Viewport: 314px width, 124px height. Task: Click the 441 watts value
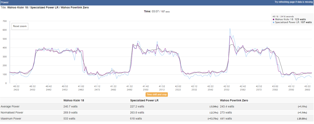pyautogui.click(x=226, y=119)
